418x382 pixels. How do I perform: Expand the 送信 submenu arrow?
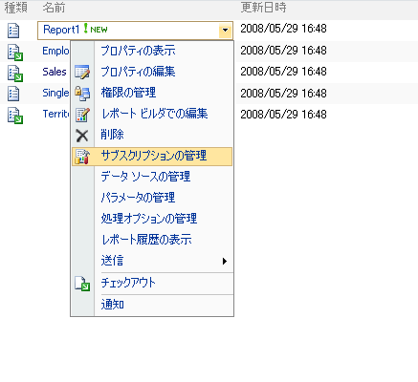click(225, 261)
